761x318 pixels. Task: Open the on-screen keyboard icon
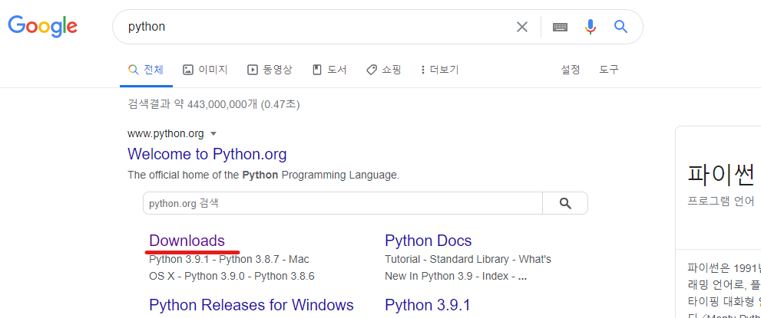tap(560, 27)
